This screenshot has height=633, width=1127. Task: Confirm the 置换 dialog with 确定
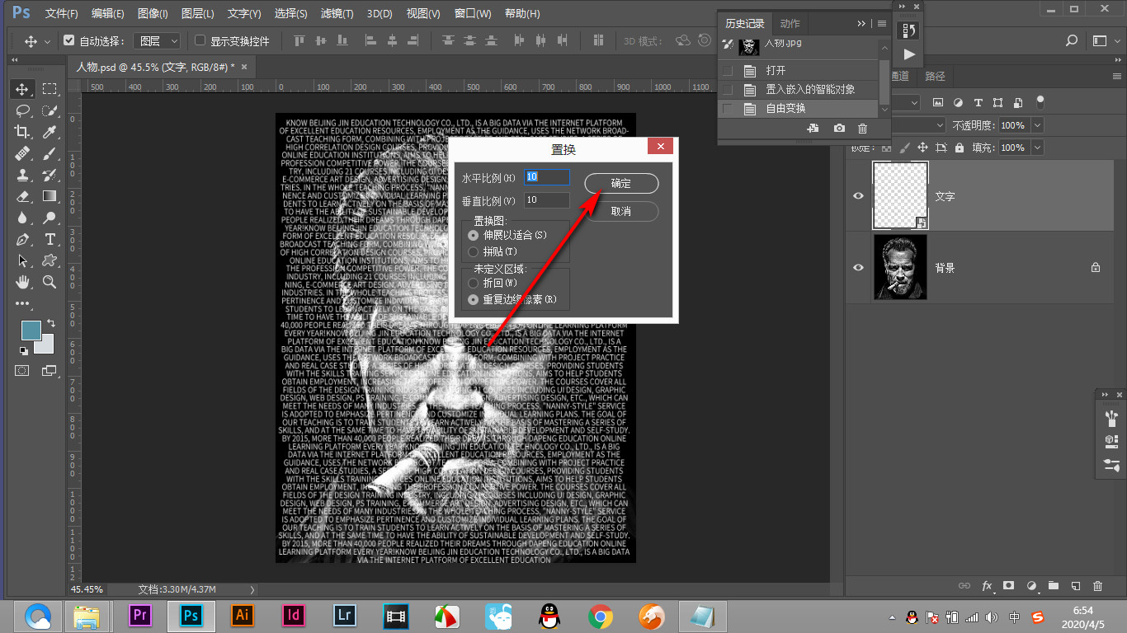pos(621,184)
